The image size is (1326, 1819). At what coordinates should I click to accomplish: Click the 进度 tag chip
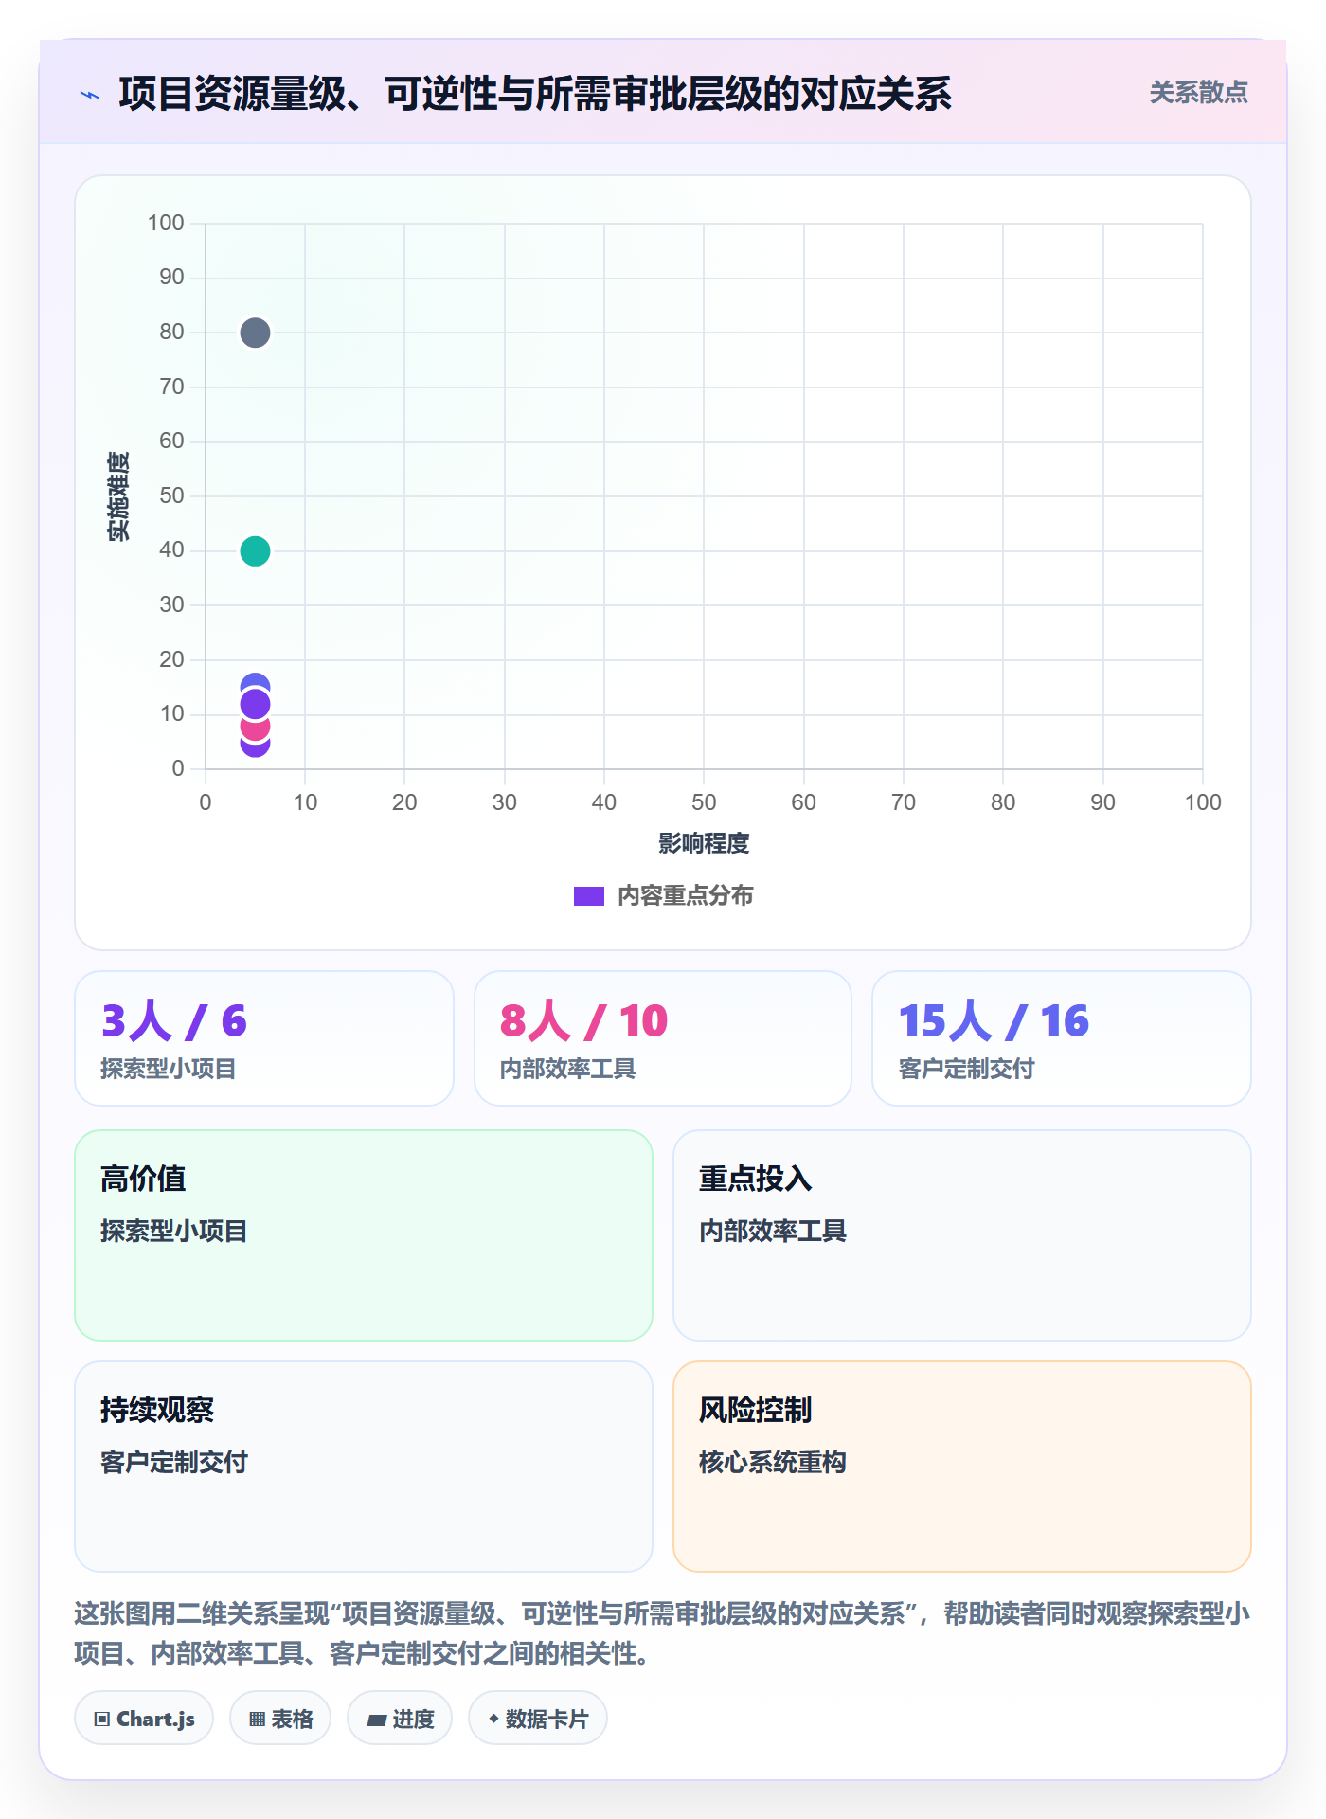[400, 1718]
